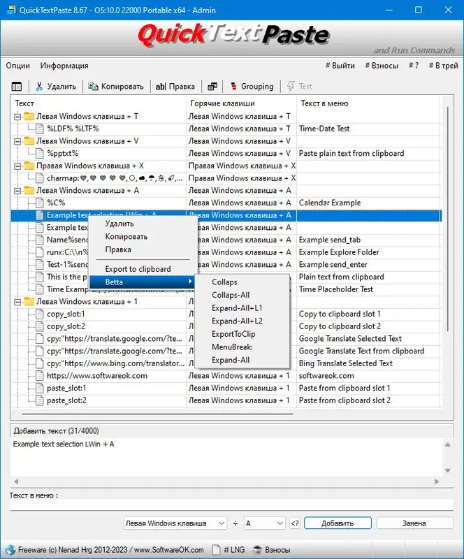Click the Замена button
The height and width of the screenshot is (559, 464).
pyautogui.click(x=414, y=523)
